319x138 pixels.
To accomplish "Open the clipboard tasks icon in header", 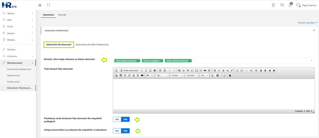I will 273,5.
